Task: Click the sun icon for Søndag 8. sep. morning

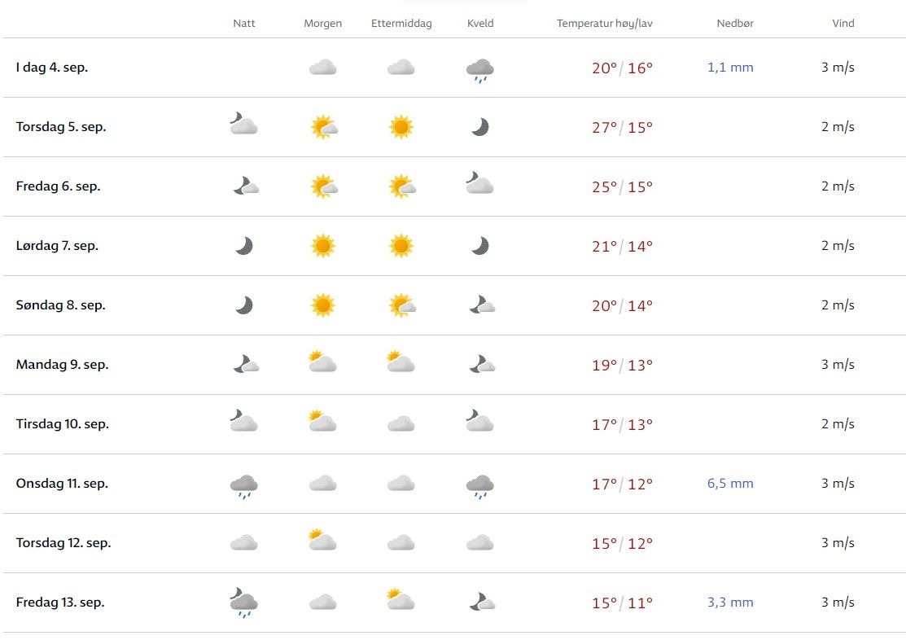Action: (x=323, y=305)
